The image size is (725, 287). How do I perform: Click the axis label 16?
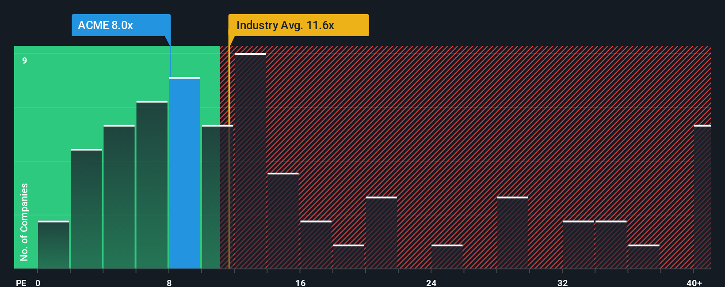coord(301,283)
